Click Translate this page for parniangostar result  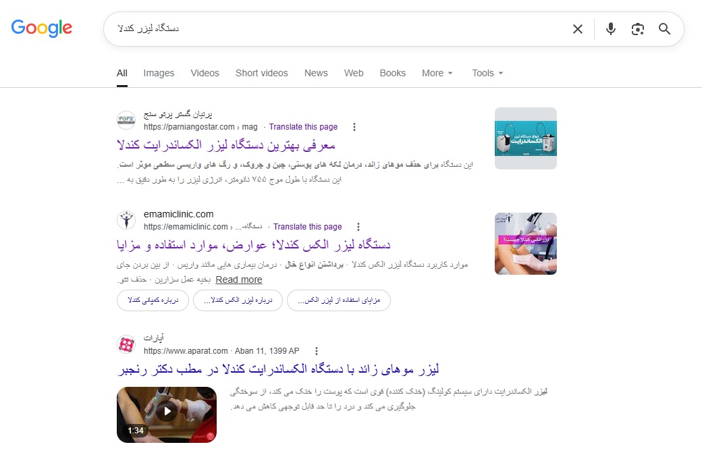[x=303, y=127]
